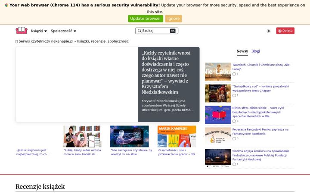Viewport: 310px width, 194px height.
Task: Open the Krzysztof Niedziałkowski interview headline
Action: 166,72
